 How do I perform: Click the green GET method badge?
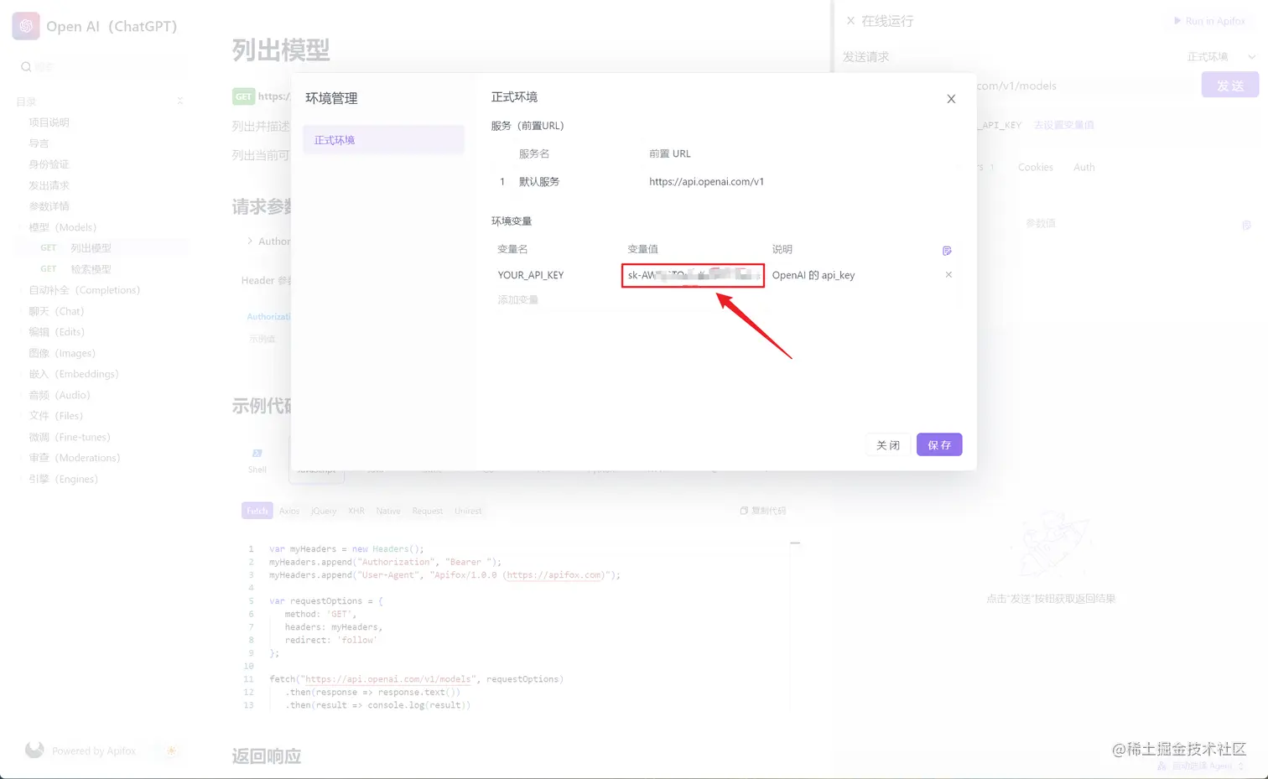point(243,96)
